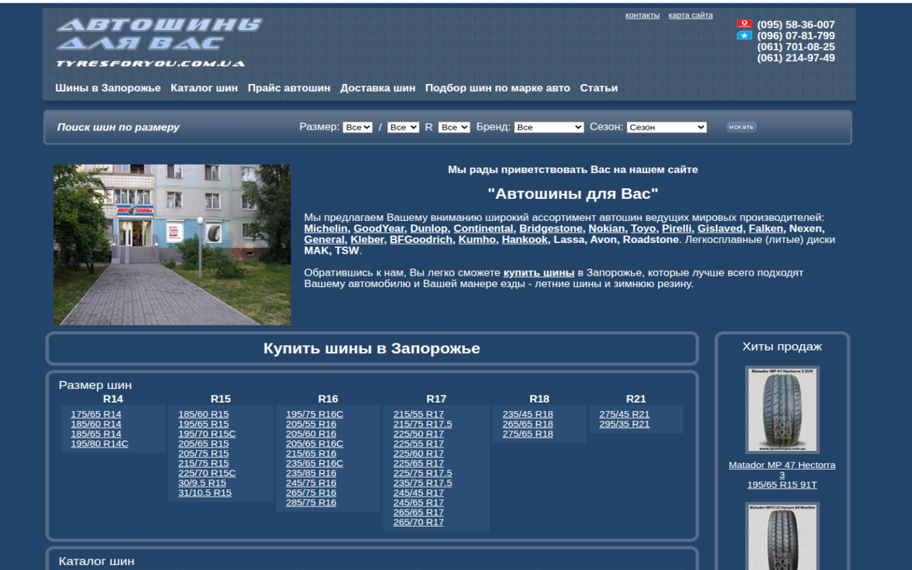Open Прайс автошин menu item
This screenshot has height=570, width=912.
pos(289,88)
